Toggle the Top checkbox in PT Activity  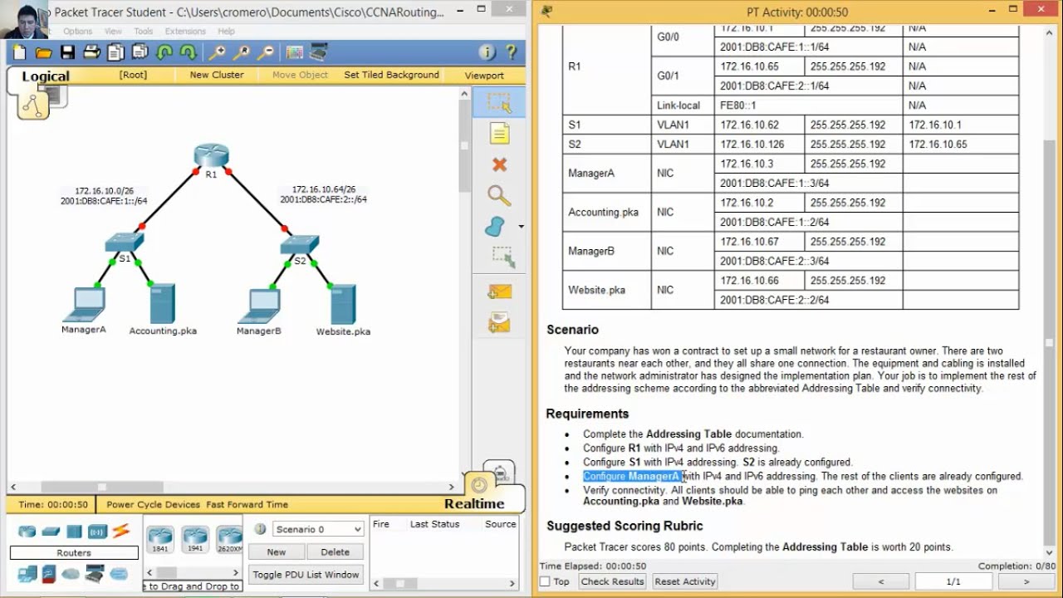click(545, 581)
